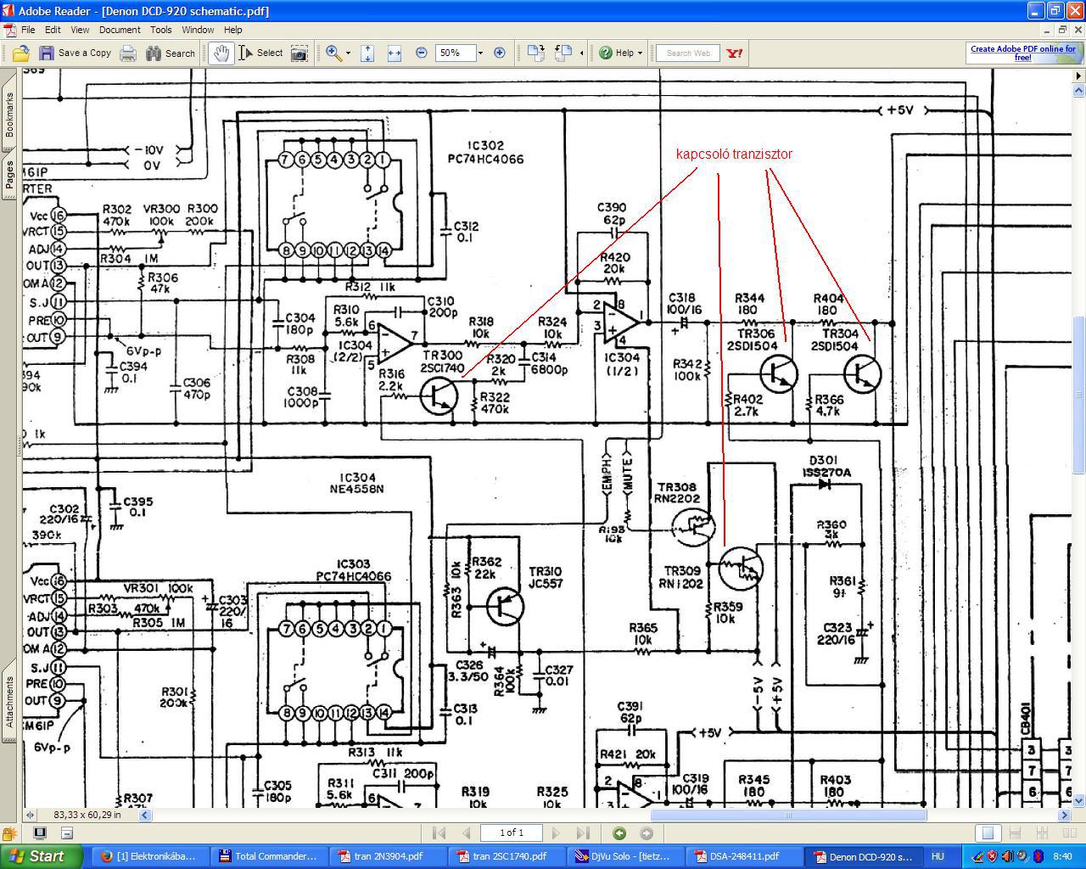This screenshot has width=1086, height=869.
Task: Open the Windows Start menu
Action: [41, 856]
